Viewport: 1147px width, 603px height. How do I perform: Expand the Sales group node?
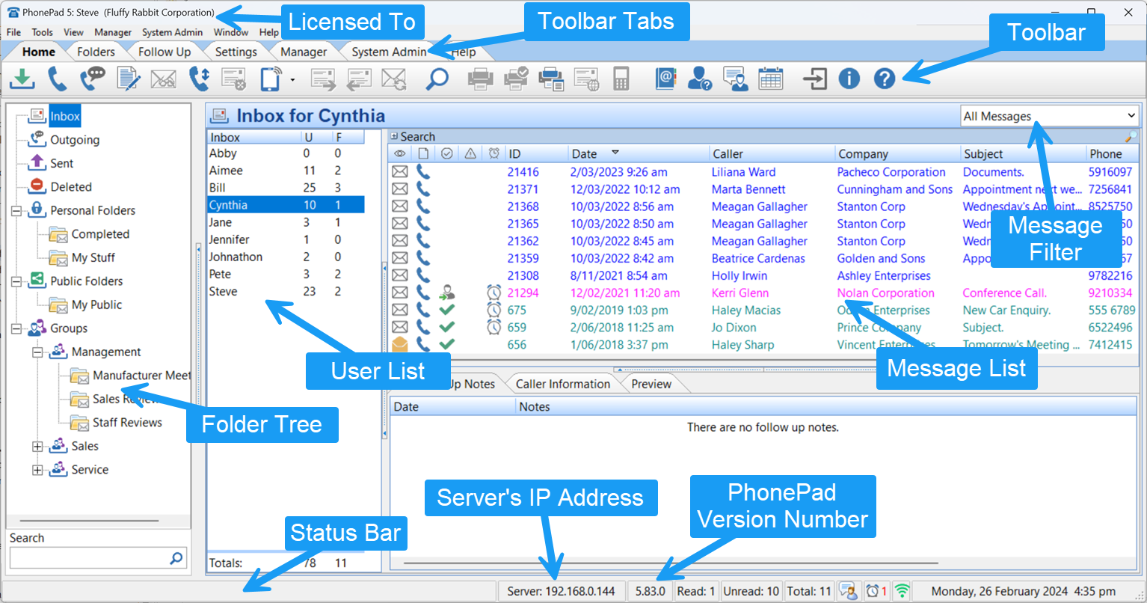pyautogui.click(x=37, y=447)
